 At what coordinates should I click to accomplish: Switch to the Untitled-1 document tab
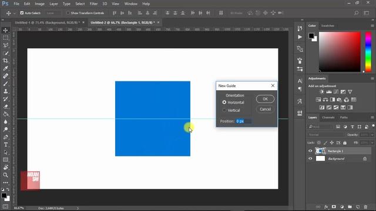[x=47, y=22]
